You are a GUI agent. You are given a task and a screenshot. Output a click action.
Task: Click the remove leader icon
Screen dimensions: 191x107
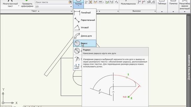(144, 2)
